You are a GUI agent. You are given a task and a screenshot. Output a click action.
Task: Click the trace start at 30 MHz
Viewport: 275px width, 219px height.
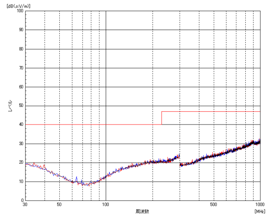click(x=27, y=164)
